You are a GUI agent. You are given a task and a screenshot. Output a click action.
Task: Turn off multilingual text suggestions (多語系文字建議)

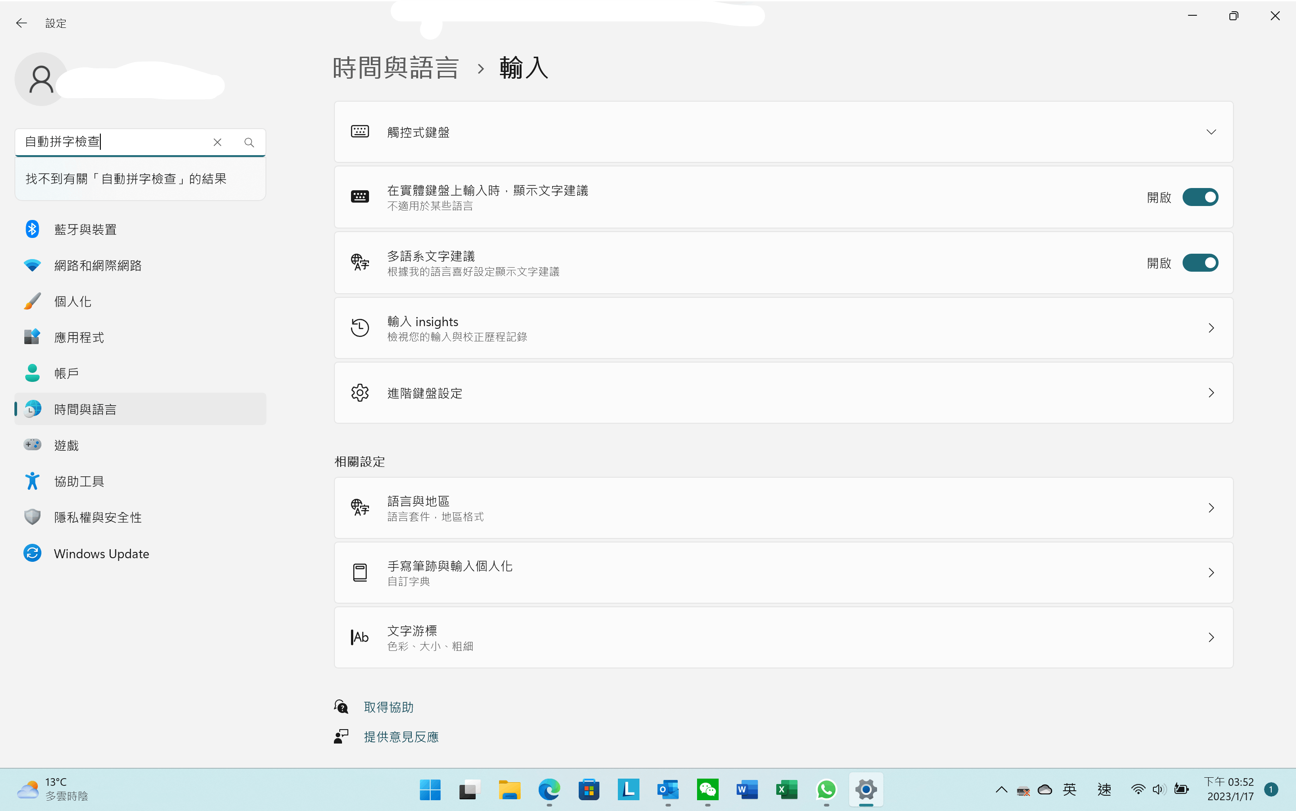(x=1200, y=263)
